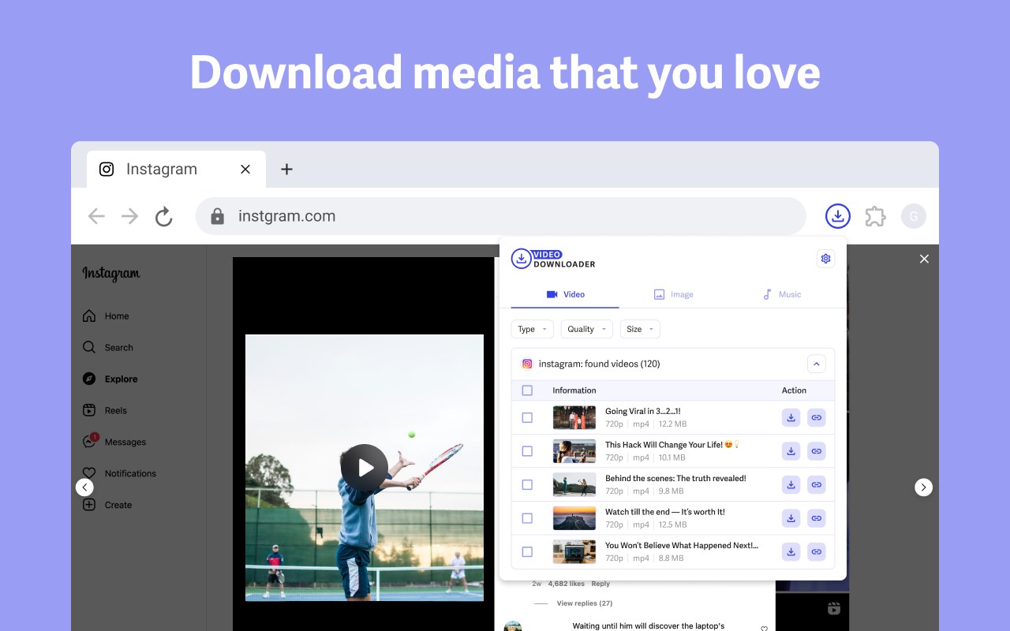This screenshot has height=631, width=1010.
Task: Check the select-all box in the Information header
Action: (x=527, y=390)
